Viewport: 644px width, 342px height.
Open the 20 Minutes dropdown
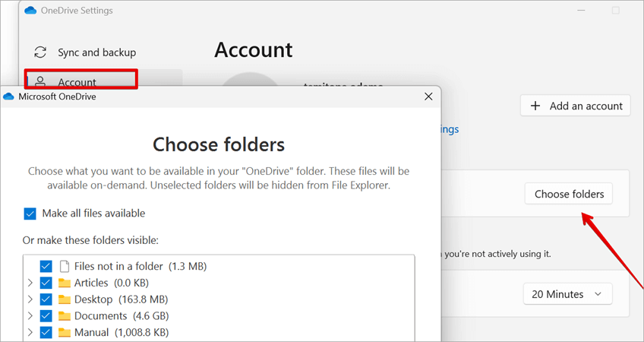click(567, 294)
